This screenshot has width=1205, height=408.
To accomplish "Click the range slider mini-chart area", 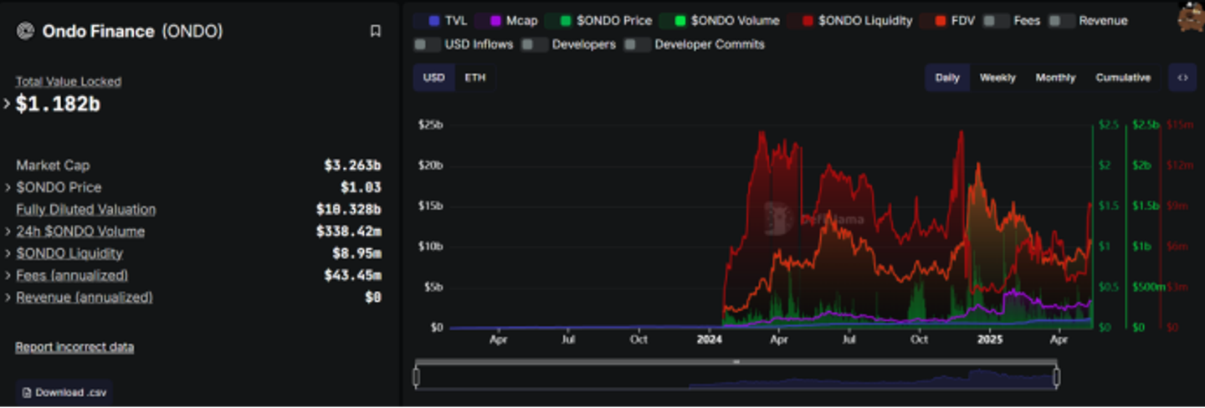I will click(736, 378).
